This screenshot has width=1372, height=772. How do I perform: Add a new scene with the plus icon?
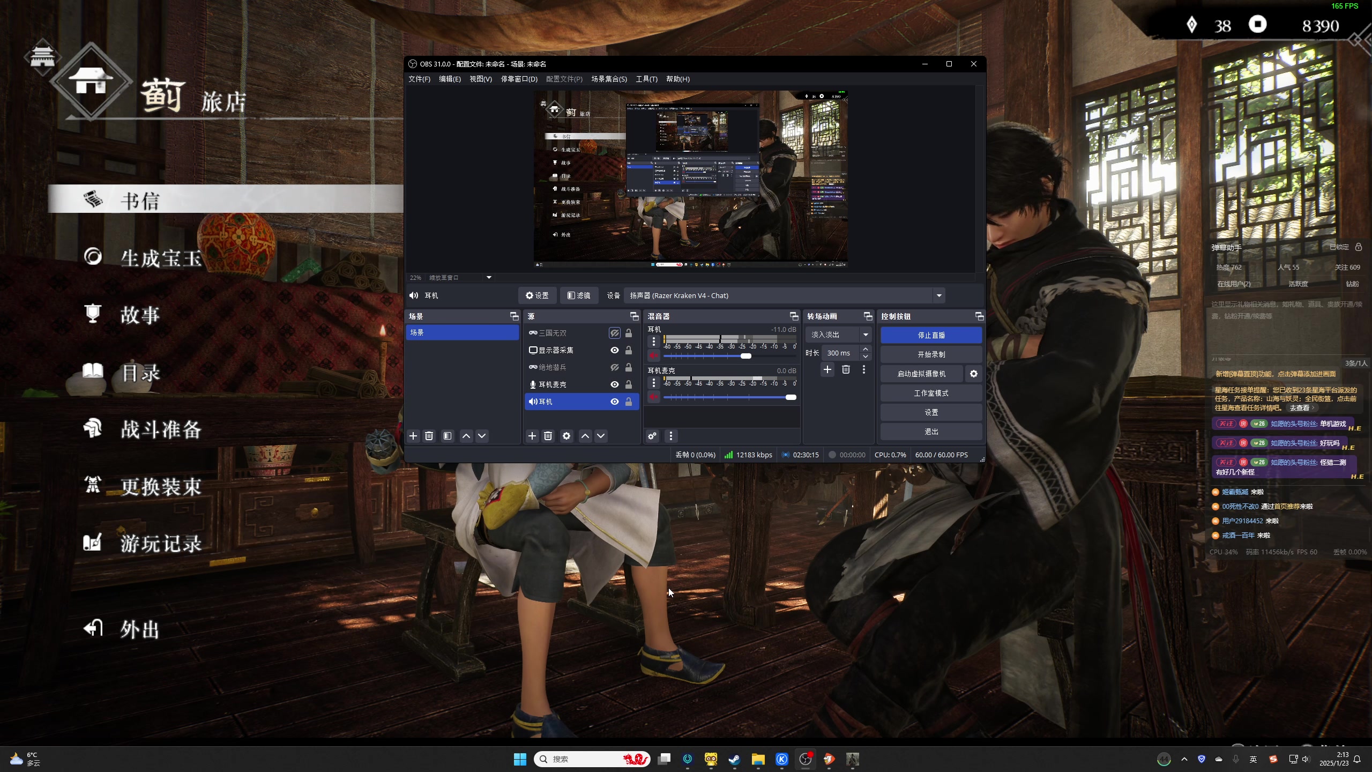coord(413,436)
